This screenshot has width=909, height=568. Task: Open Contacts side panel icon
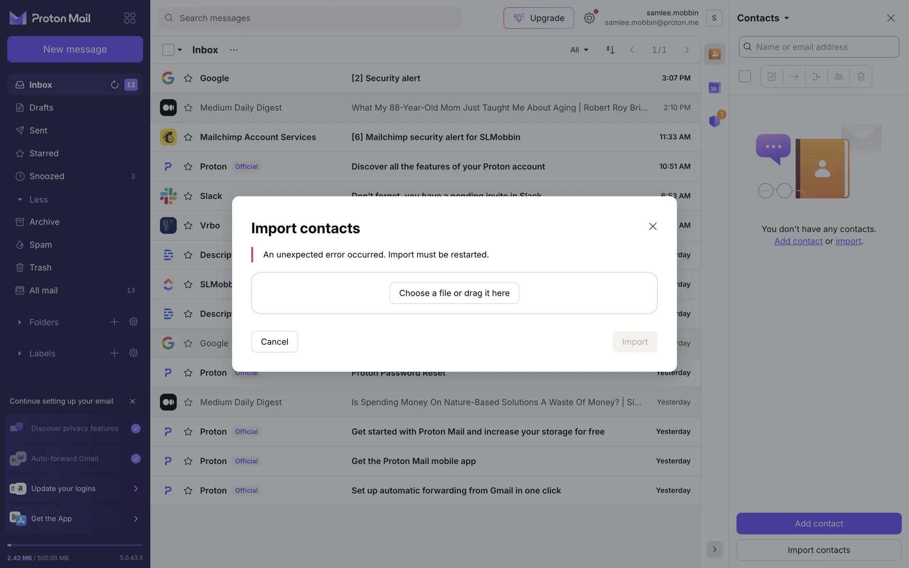pos(714,54)
